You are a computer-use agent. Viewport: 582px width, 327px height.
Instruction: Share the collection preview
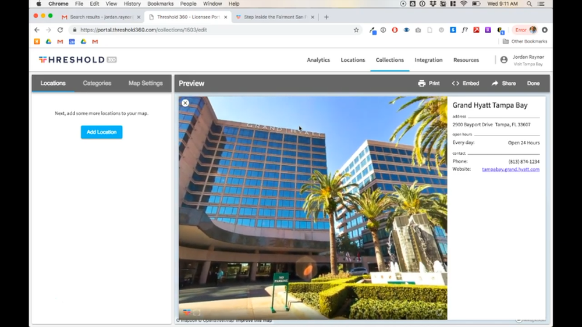coord(503,84)
